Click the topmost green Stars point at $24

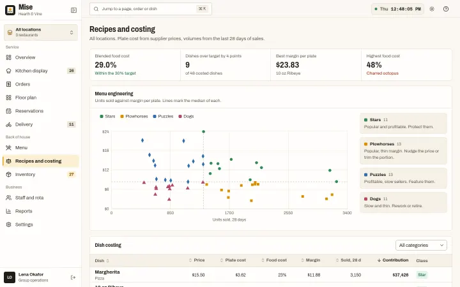coord(203,131)
